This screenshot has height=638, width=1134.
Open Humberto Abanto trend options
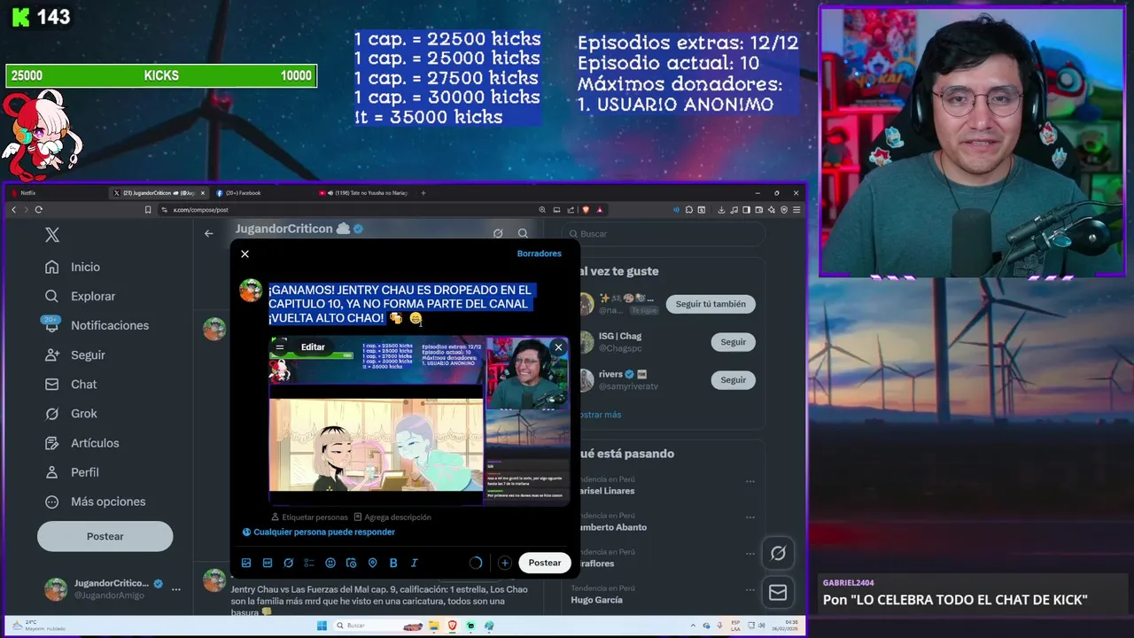[x=750, y=517]
